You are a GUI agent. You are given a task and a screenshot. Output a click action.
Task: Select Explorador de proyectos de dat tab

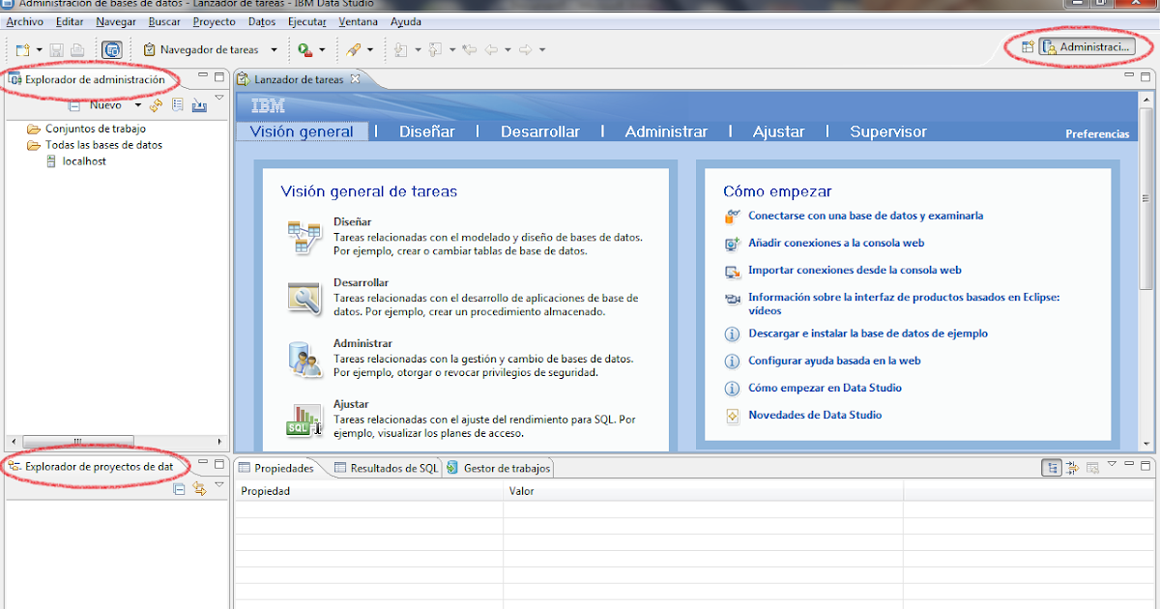(x=90, y=466)
